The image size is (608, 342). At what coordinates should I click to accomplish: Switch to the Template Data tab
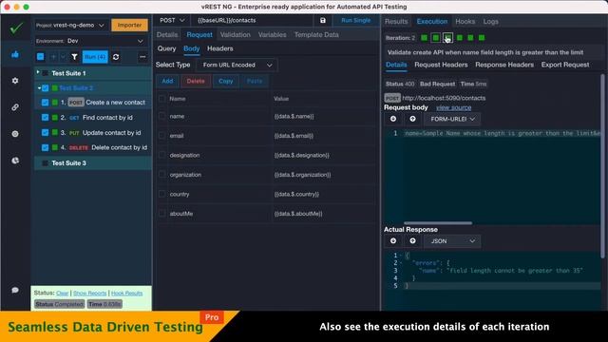(316, 35)
